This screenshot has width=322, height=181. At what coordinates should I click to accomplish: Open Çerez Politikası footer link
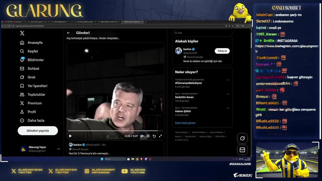click(216, 132)
